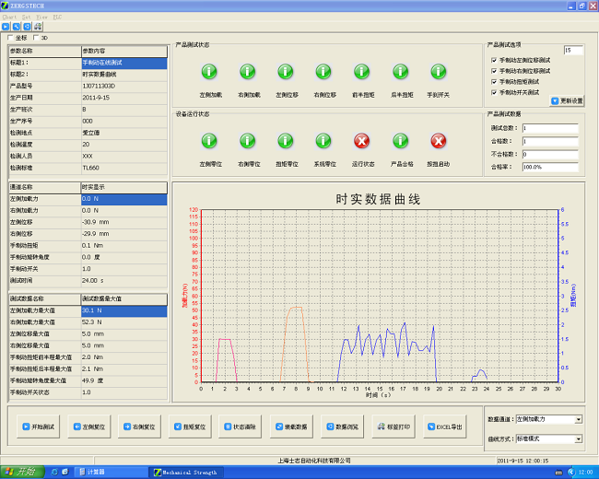The height and width of the screenshot is (479, 599).
Task: Open the 曲线方式 dropdown
Action: pyautogui.click(x=579, y=439)
